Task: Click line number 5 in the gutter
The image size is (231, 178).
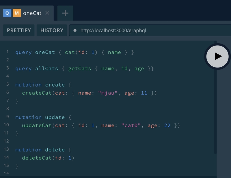Action: (8, 84)
